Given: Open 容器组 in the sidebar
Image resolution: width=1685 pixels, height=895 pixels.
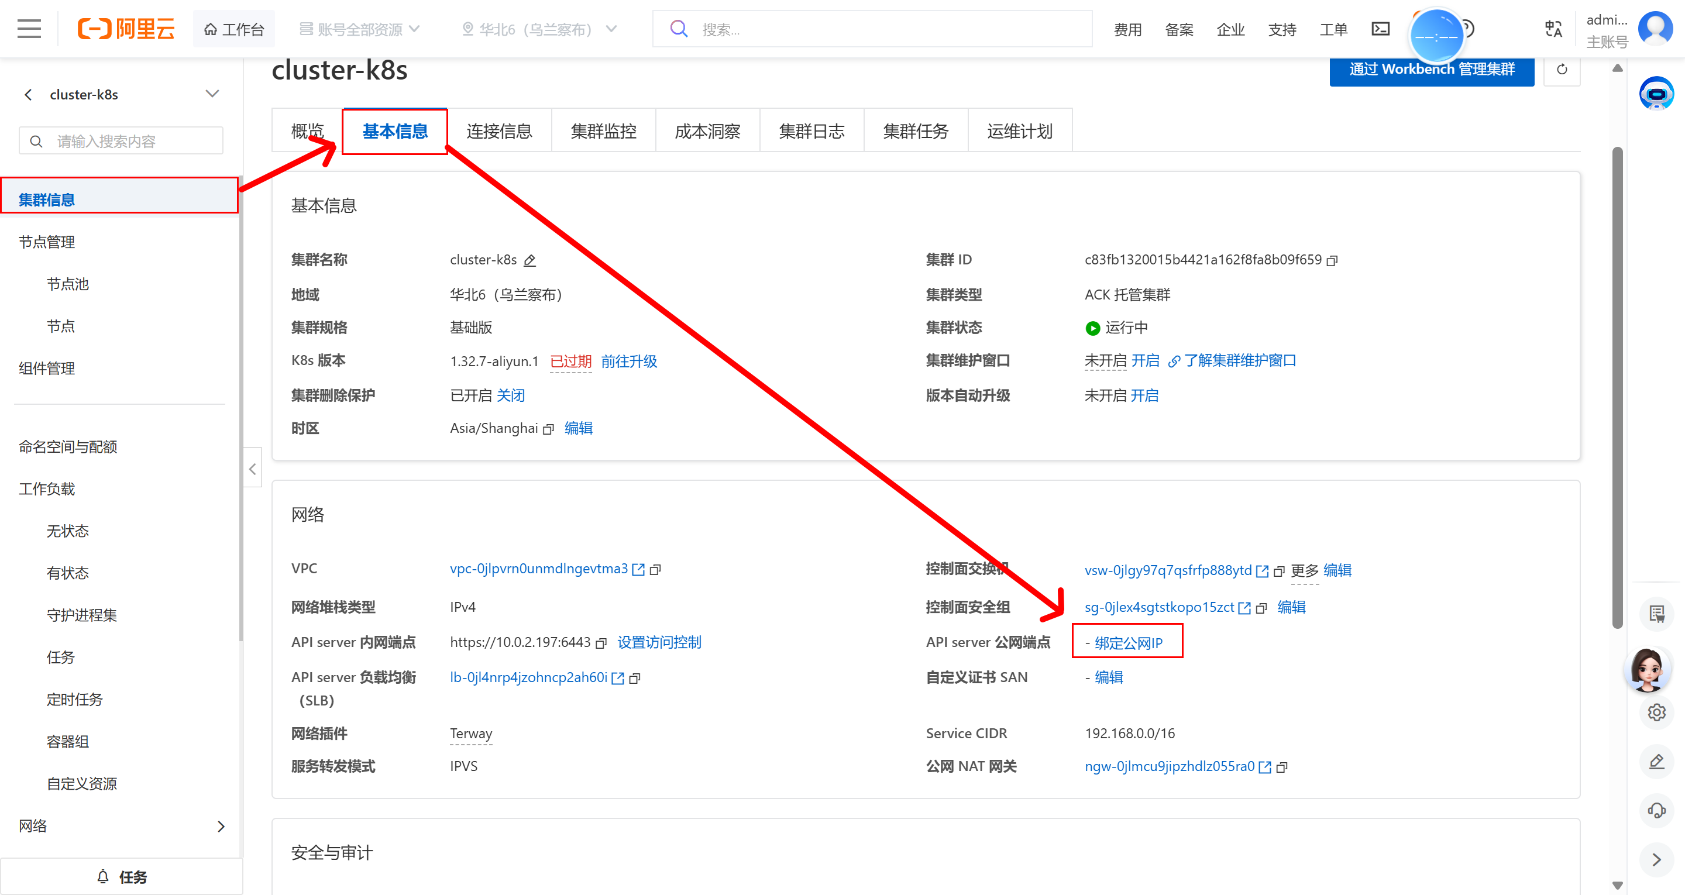Looking at the screenshot, I should (68, 742).
